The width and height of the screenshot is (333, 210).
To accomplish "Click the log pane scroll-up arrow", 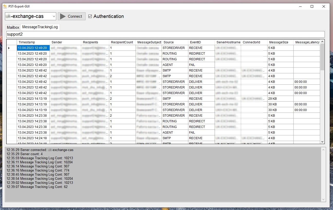I will [x=323, y=149].
